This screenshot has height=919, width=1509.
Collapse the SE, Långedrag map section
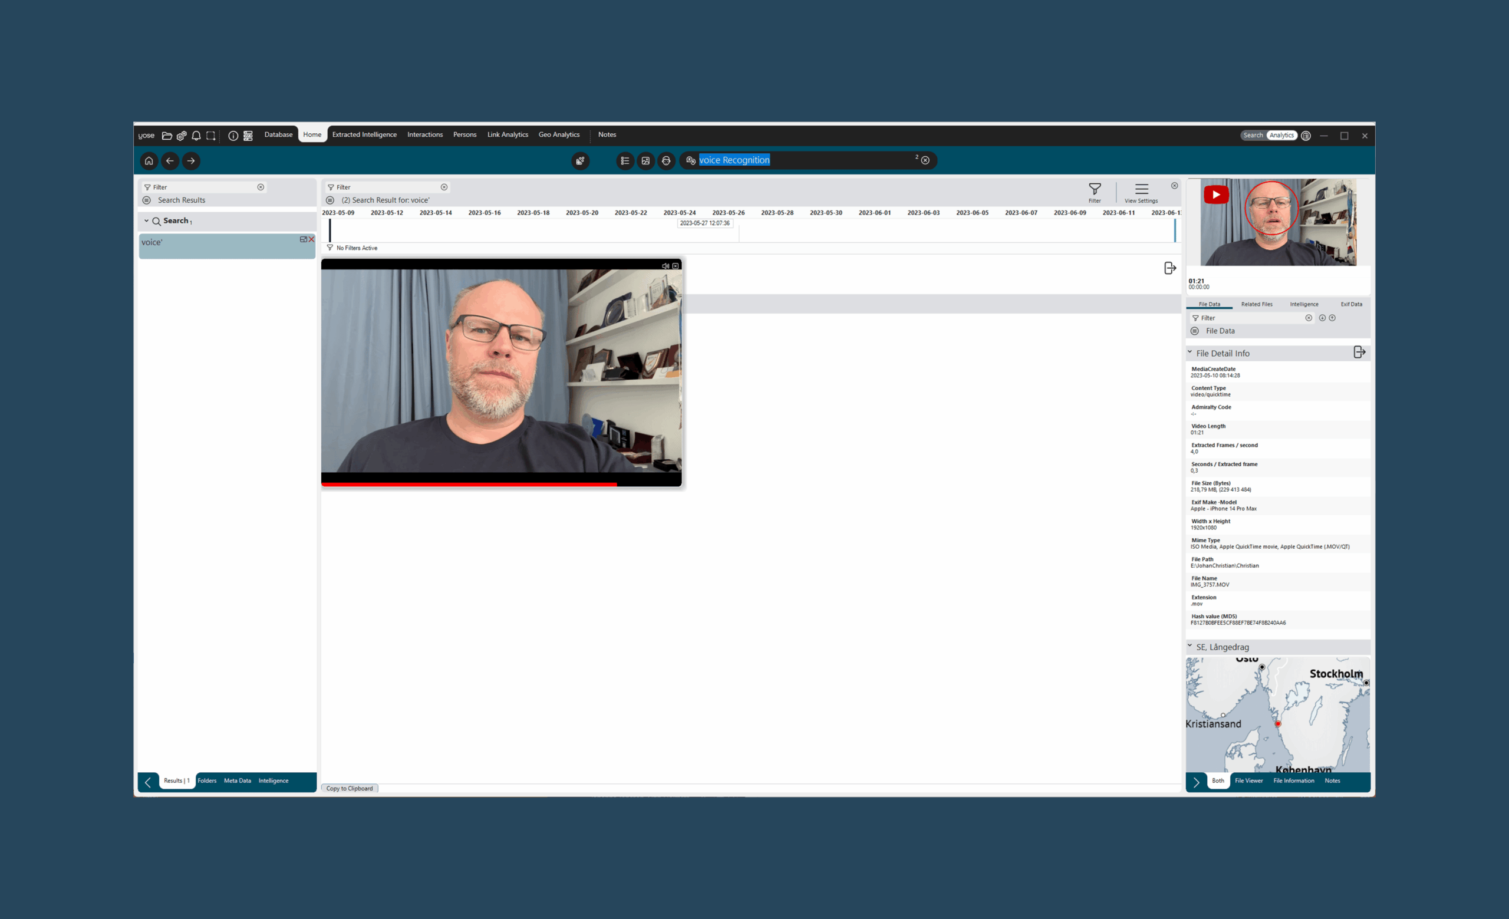pyautogui.click(x=1190, y=646)
